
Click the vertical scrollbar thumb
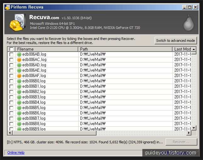194,53
